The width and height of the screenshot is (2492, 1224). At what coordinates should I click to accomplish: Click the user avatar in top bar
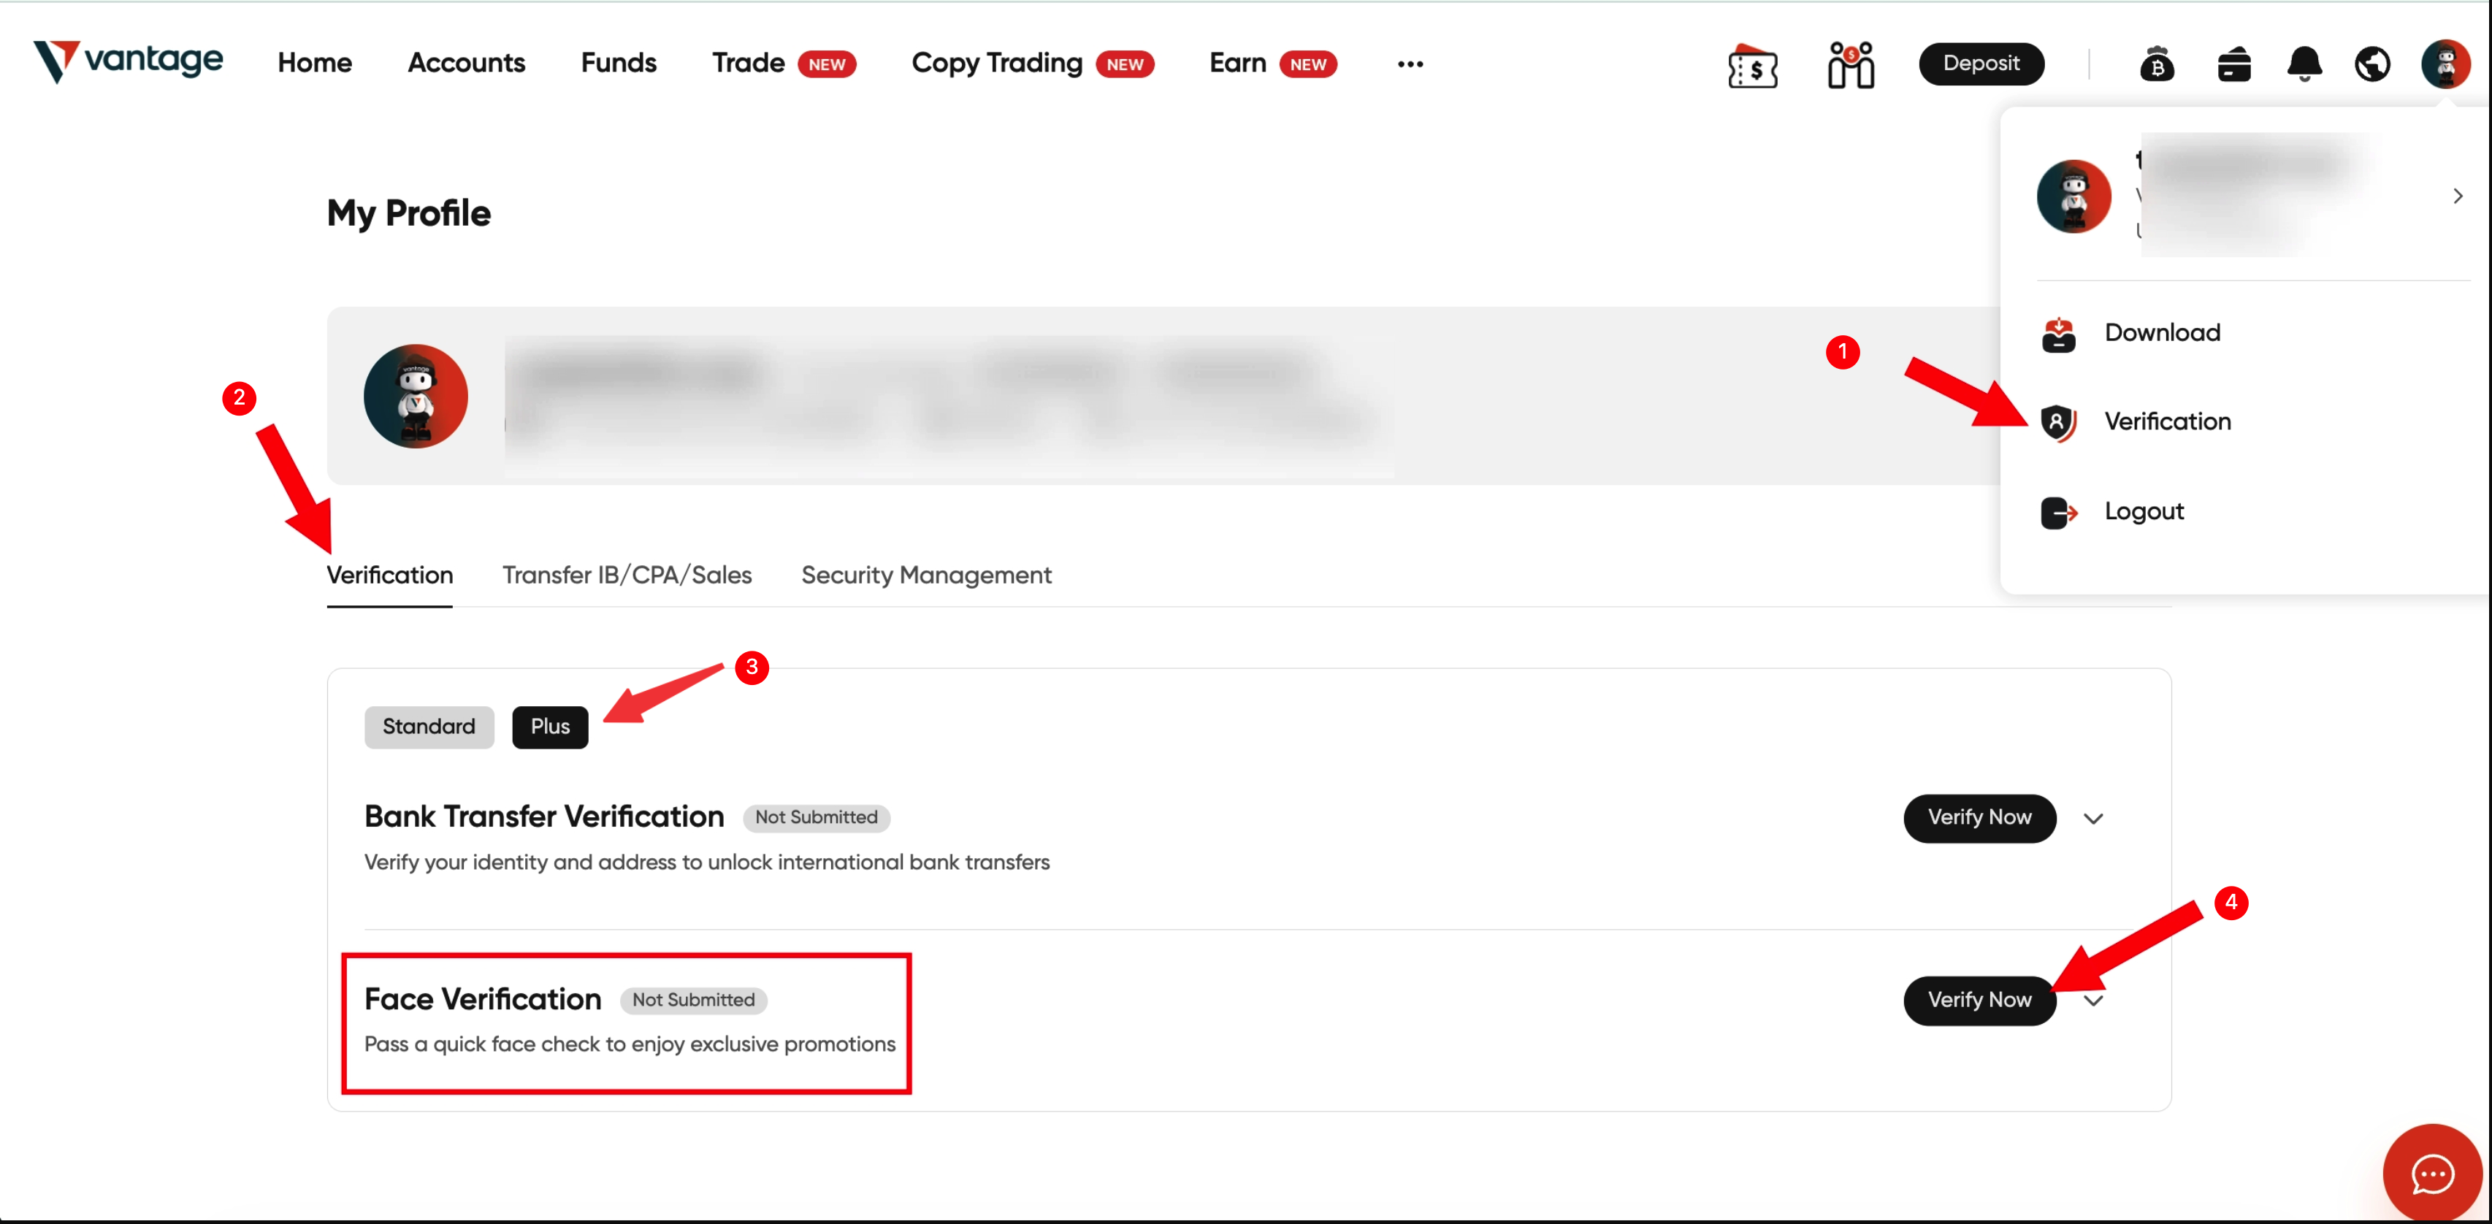[x=2445, y=64]
